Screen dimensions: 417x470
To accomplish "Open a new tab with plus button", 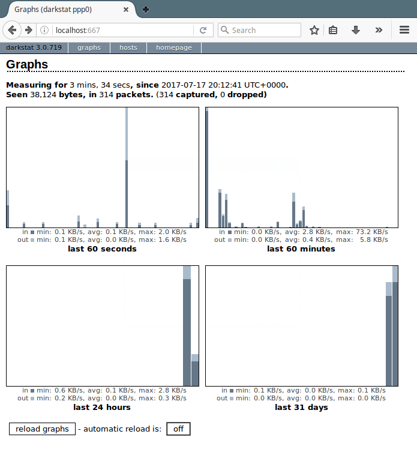I will click(146, 10).
